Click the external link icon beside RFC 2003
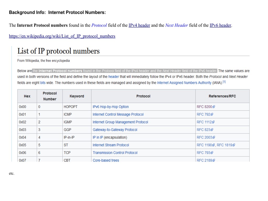Image resolution: width=268 pixels, height=201 pixels. pyautogui.click(x=214, y=137)
